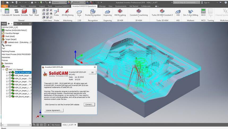228x129 pixels.
Task: Switch to the Manage ribbon tab
Action: 102,6
